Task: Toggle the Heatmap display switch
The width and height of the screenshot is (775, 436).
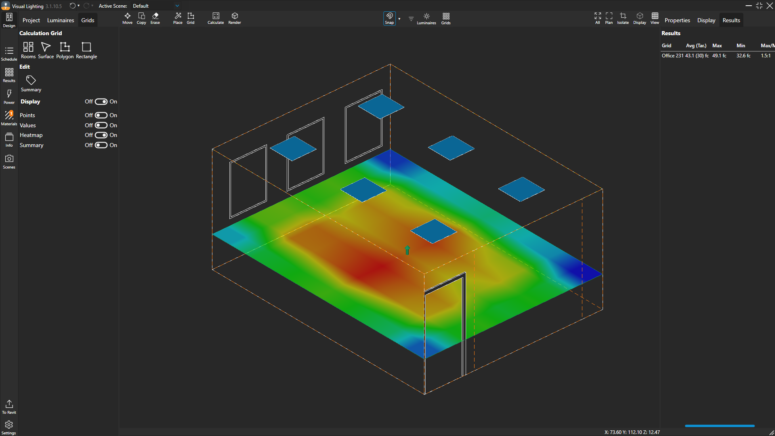Action: 101,135
